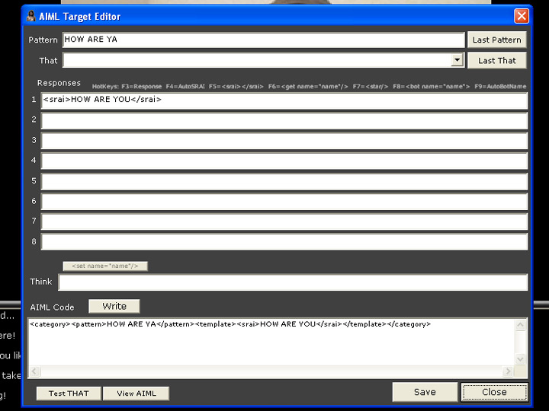The image size is (549, 411).
Task: Click AIML Code scrollbar down arrow
Action: [x=520, y=359]
